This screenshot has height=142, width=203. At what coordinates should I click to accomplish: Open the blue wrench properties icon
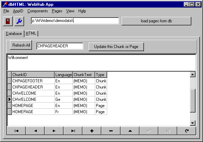(19, 21)
